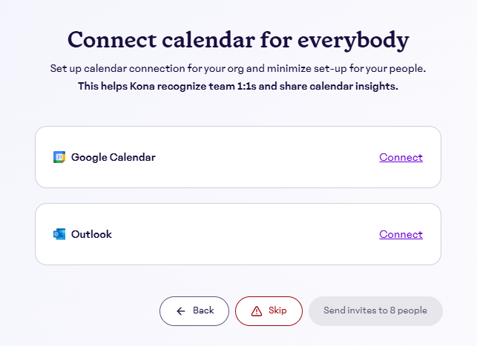Click the Google Calendar logo icon
The image size is (477, 346).
pos(59,157)
